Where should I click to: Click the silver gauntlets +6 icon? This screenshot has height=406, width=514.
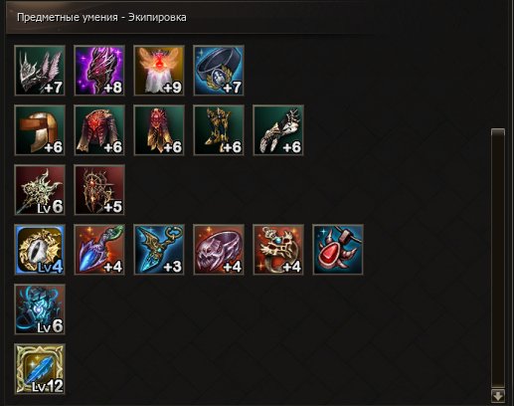point(278,130)
